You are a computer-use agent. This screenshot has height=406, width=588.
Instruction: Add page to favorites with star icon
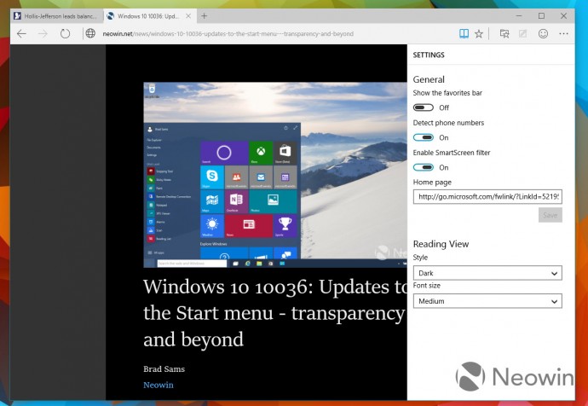click(x=479, y=33)
